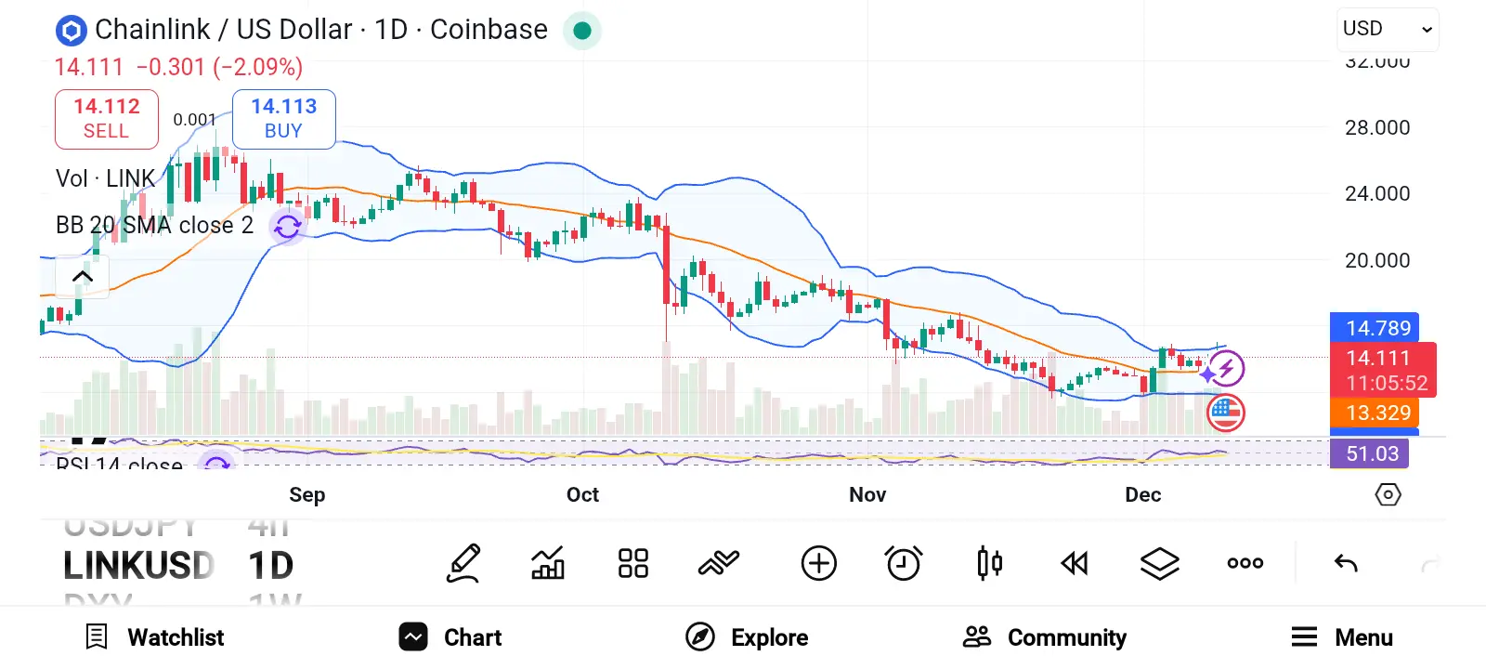Open the object tree layers icon

click(x=1159, y=563)
